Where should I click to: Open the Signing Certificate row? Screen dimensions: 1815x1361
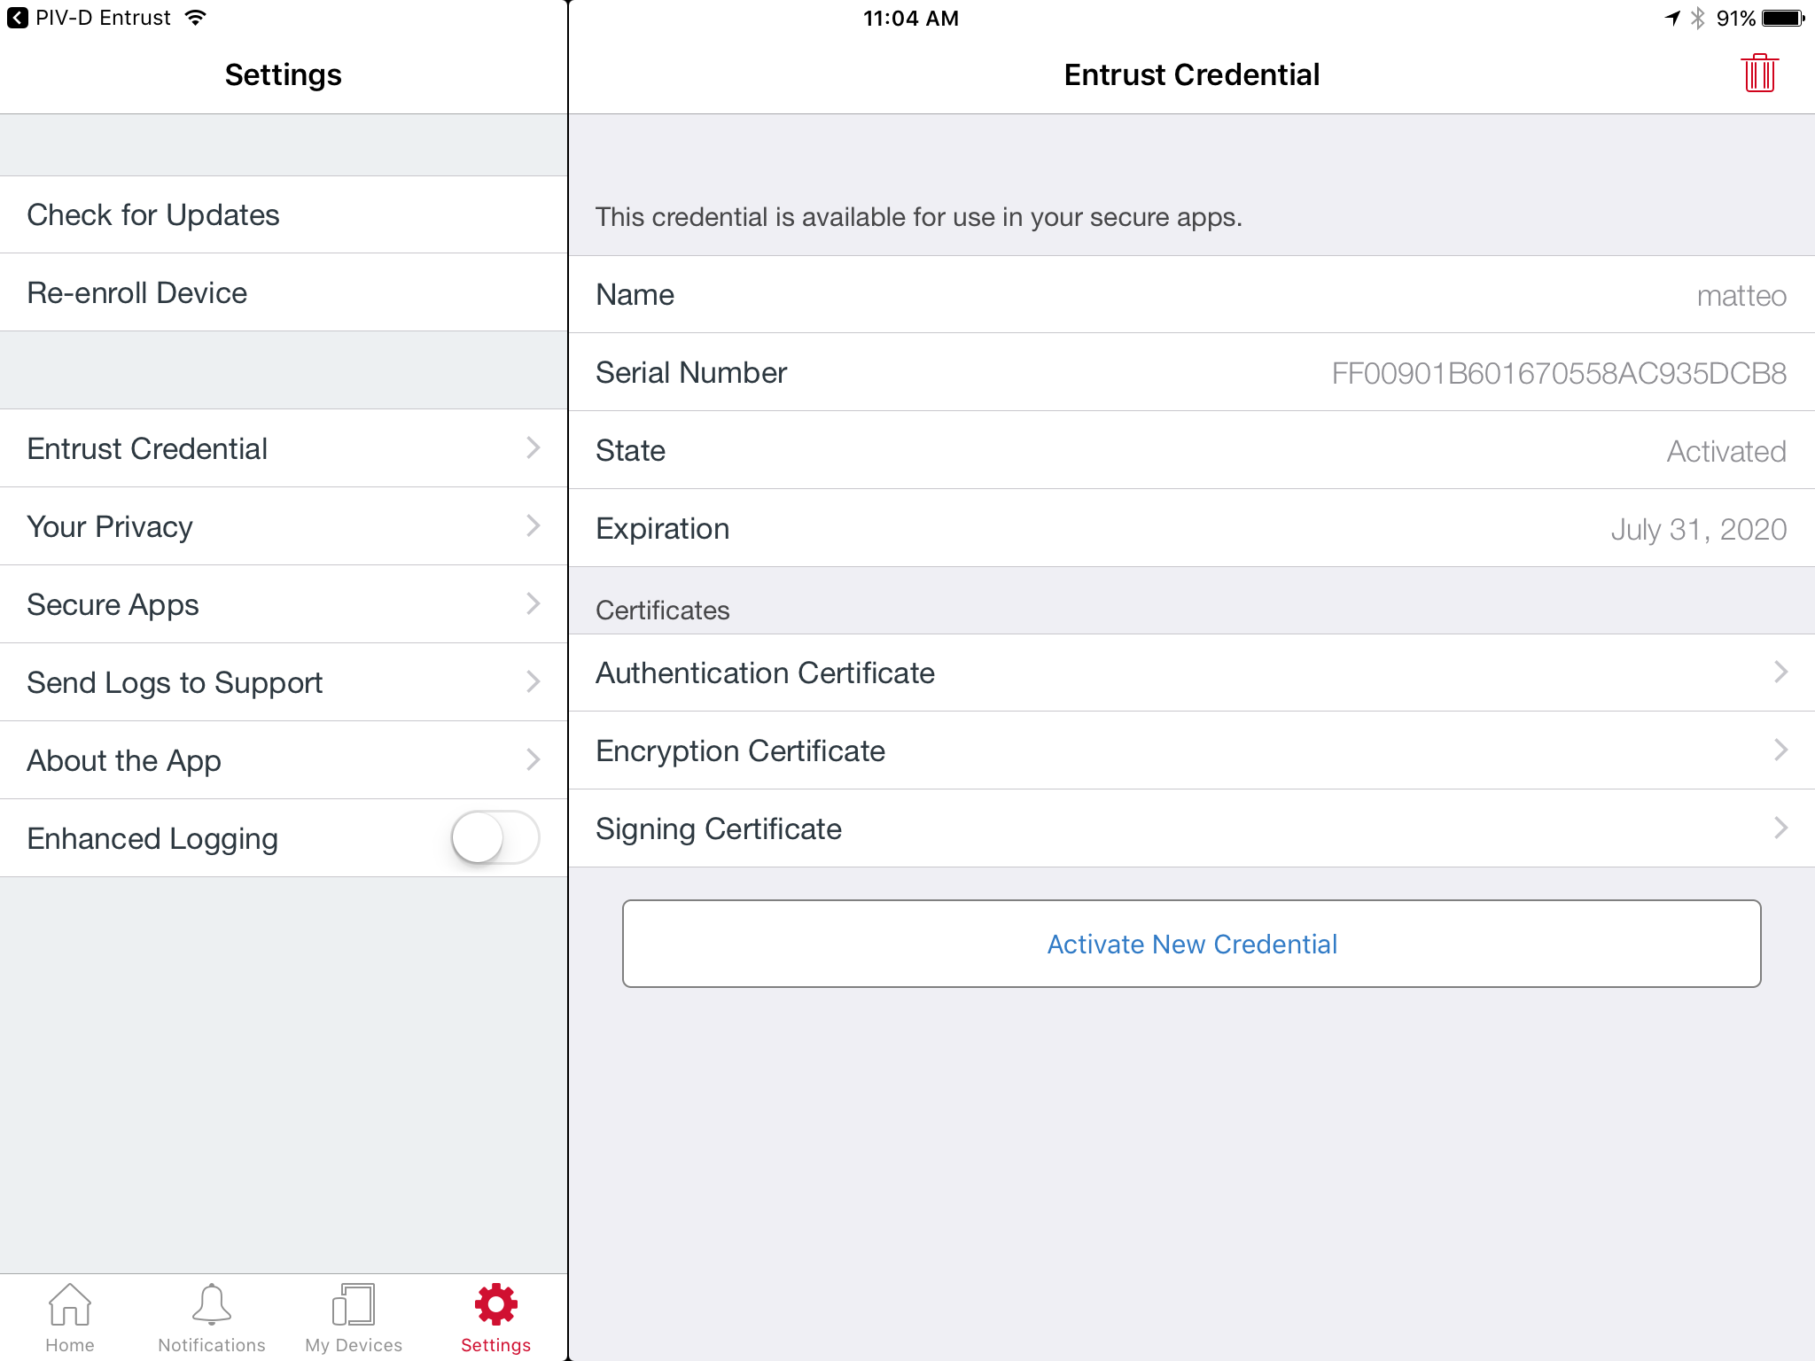click(x=1191, y=828)
